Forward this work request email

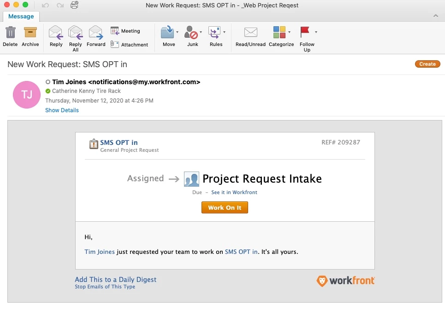click(x=96, y=32)
